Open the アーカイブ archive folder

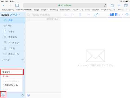tap(13, 43)
